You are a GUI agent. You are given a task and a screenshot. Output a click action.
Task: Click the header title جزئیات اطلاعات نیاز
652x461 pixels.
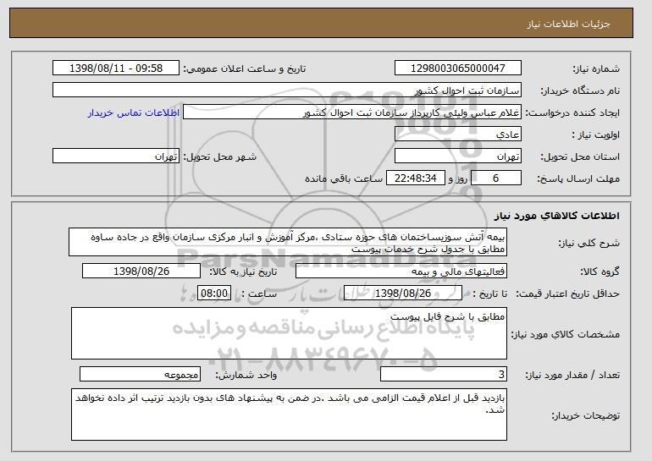[568, 24]
